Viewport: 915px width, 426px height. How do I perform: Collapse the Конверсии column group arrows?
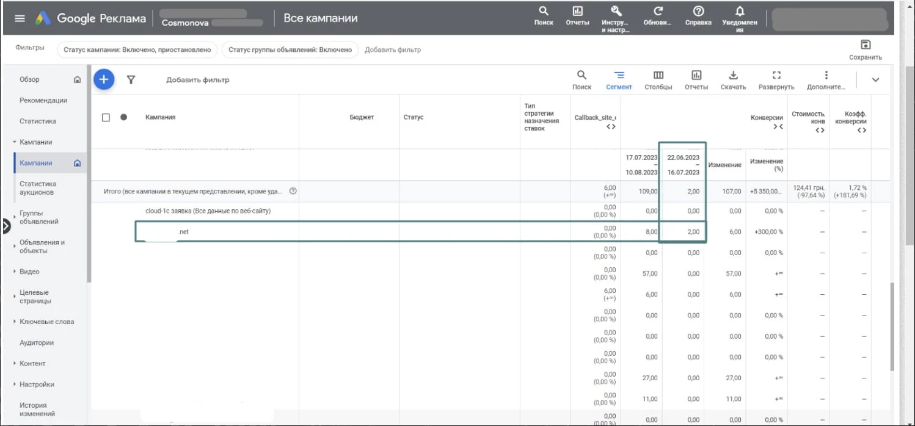(778, 127)
